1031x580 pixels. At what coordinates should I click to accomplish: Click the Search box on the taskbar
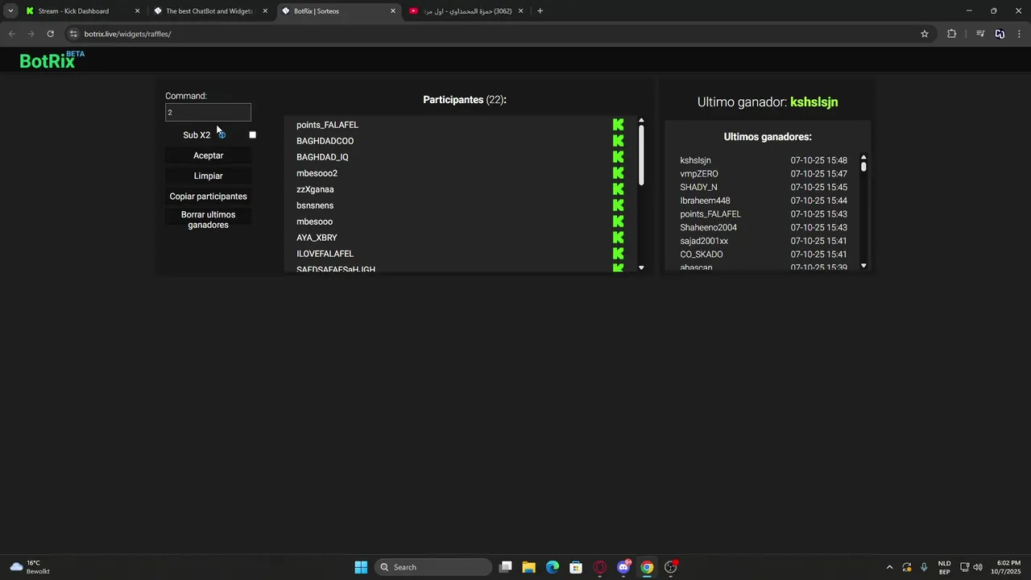[x=435, y=567]
